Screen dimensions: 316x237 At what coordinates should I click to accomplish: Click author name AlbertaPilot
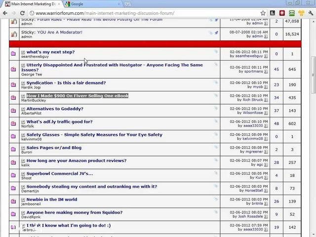click(31, 113)
